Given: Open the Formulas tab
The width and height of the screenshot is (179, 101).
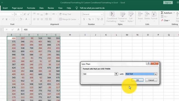Looking at the screenshot, I should pos(31,8).
